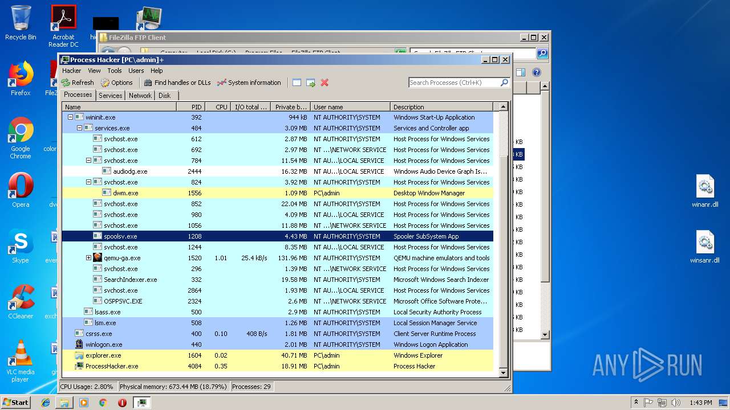Open the Opera desktop icon

21,190
